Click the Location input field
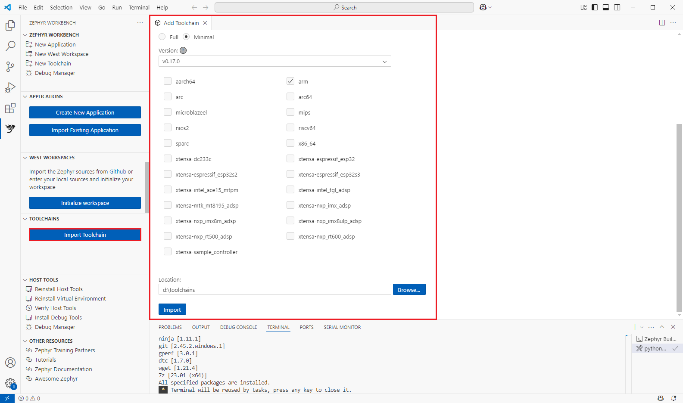 (275, 289)
